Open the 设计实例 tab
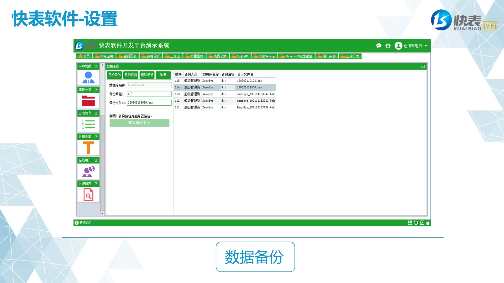The image size is (504, 283). pos(327,56)
